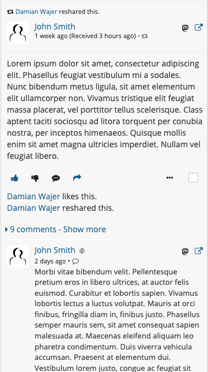Viewport: 208px width, 372px height.
Task: Like the top post with thumbs up
Action: [x=14, y=178]
